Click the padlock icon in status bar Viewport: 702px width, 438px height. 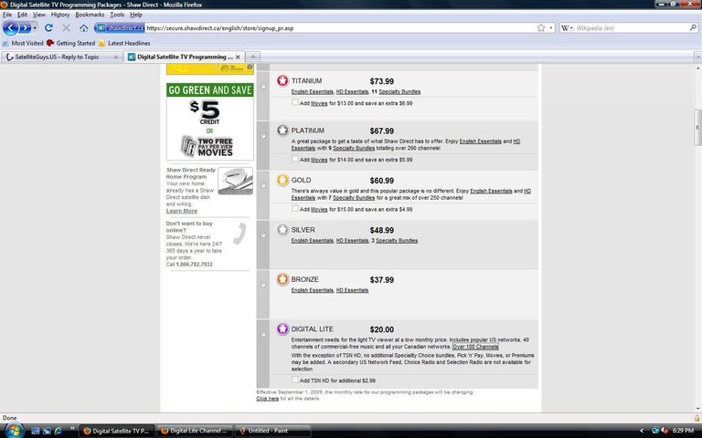(697, 418)
